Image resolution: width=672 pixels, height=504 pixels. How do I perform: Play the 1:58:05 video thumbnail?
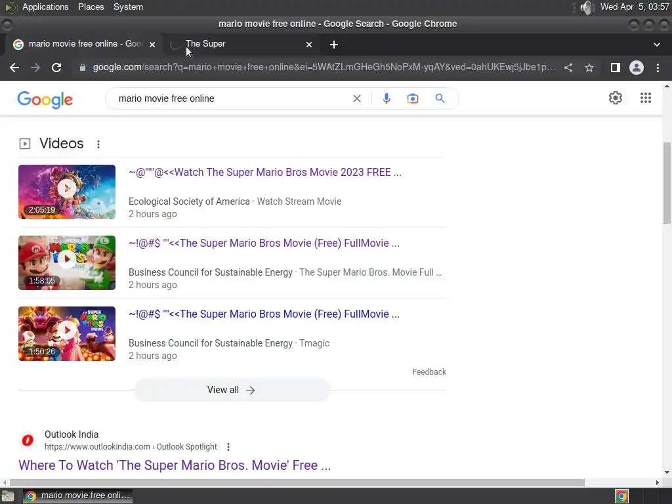click(x=67, y=262)
